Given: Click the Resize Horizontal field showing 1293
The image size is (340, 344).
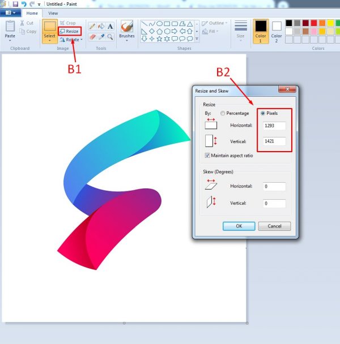Looking at the screenshot, I should click(x=274, y=126).
